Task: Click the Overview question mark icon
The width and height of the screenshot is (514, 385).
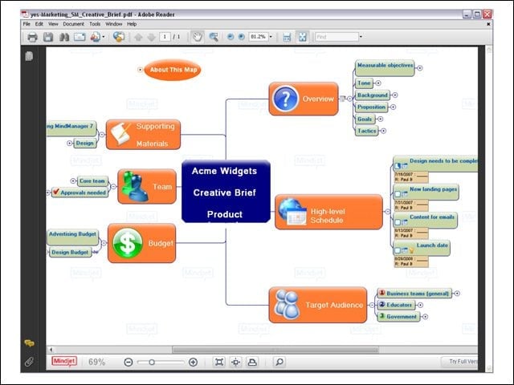Action: 286,99
